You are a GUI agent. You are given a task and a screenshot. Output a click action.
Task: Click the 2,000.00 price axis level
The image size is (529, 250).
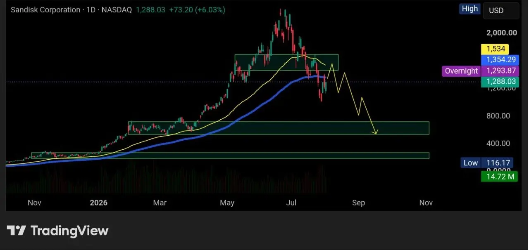tap(501, 33)
